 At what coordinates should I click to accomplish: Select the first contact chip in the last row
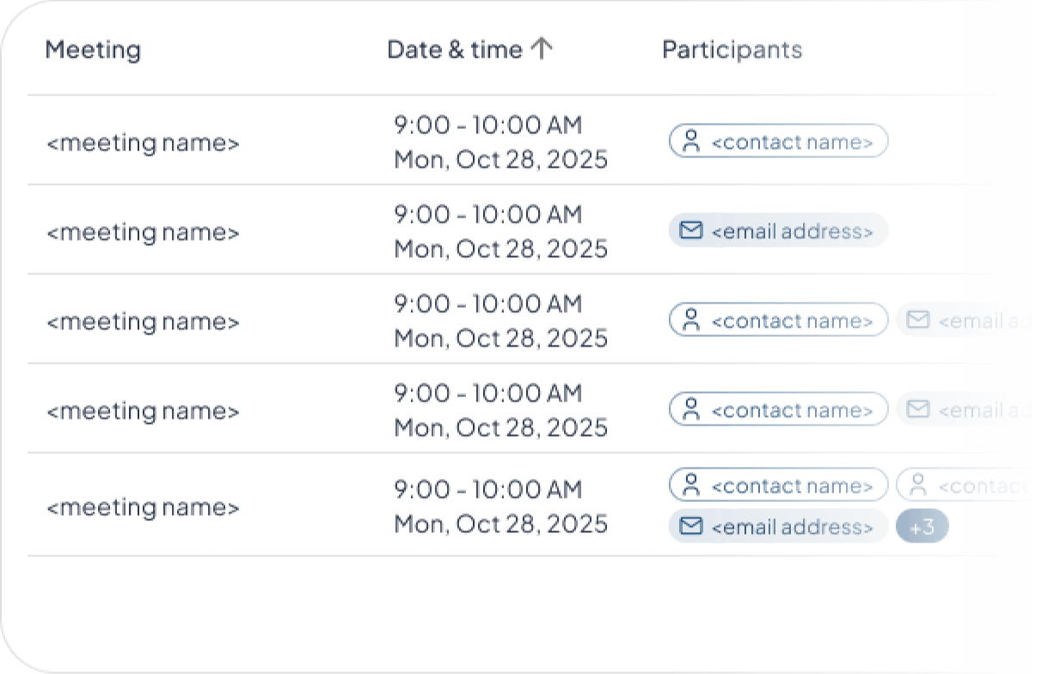click(778, 486)
